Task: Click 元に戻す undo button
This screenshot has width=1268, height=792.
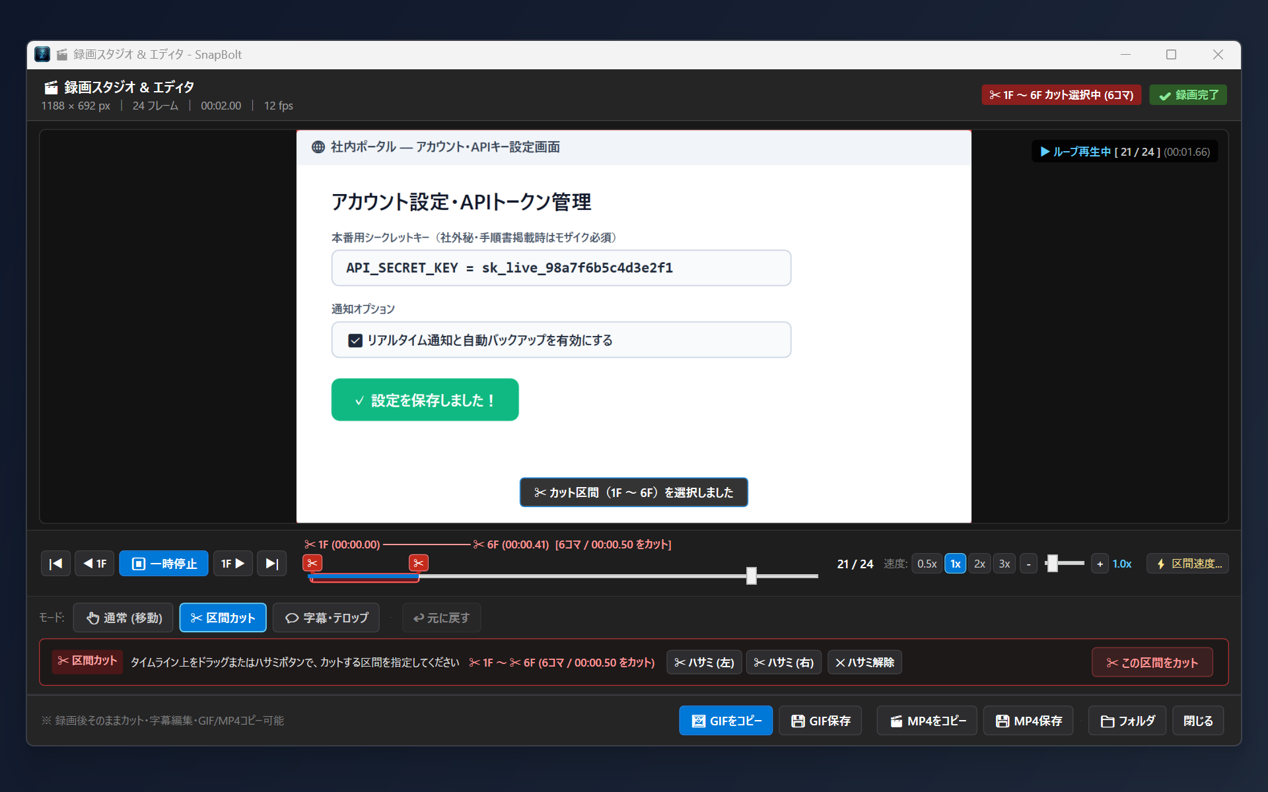Action: coord(441,618)
